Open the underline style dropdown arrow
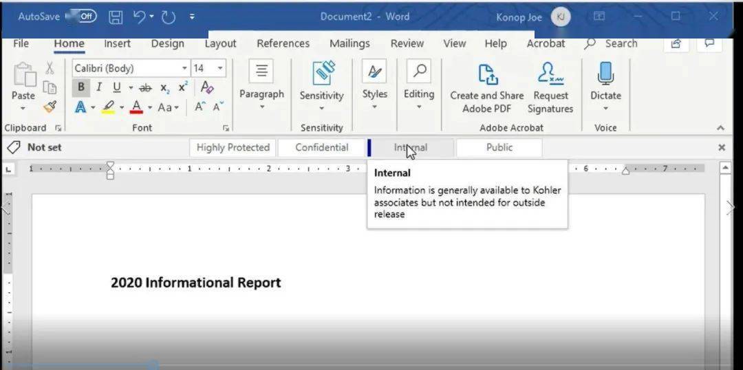743x370 pixels. (x=130, y=87)
